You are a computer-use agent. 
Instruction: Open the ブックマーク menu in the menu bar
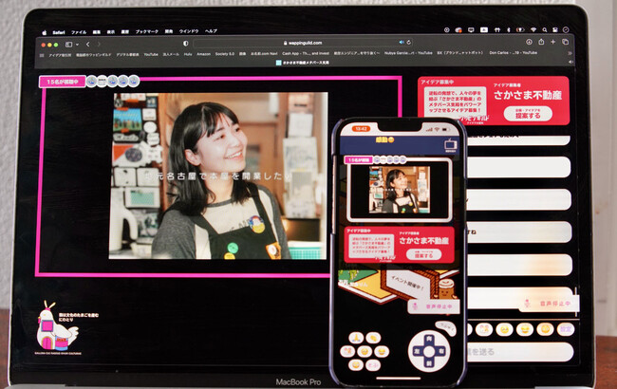(147, 31)
